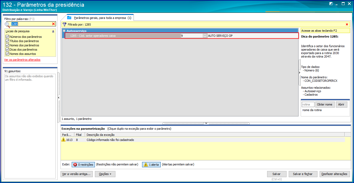The width and height of the screenshot is (354, 183).
Task: Click the warning icon on exception 1613
Action: 63,140
